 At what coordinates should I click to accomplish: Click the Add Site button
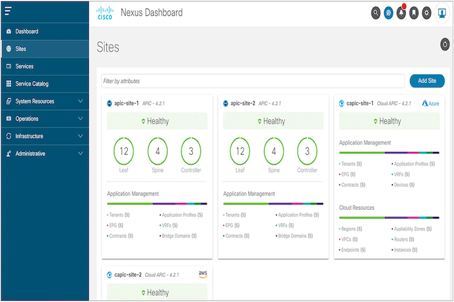(x=426, y=80)
